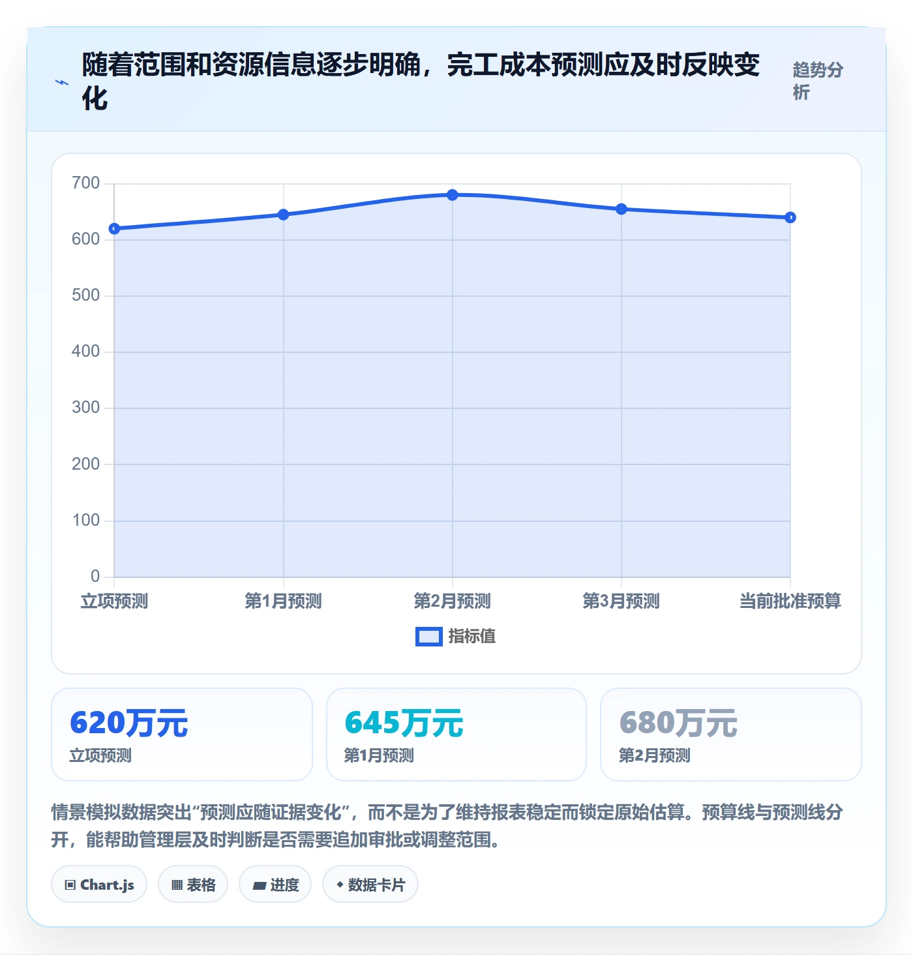
Task: Click the 第2月预测 x-axis label
Action: click(453, 601)
